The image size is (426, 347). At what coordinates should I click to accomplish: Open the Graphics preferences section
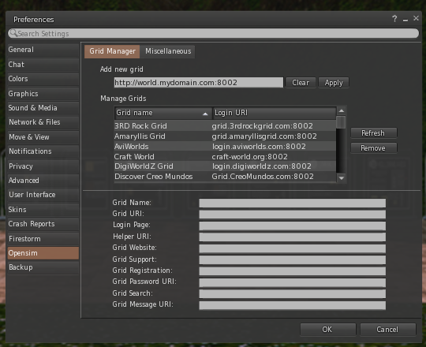pos(43,94)
